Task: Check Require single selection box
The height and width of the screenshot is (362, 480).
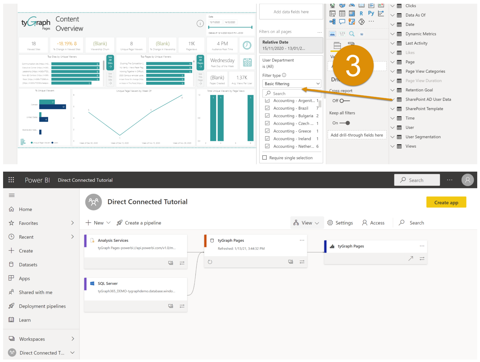Action: tap(265, 158)
